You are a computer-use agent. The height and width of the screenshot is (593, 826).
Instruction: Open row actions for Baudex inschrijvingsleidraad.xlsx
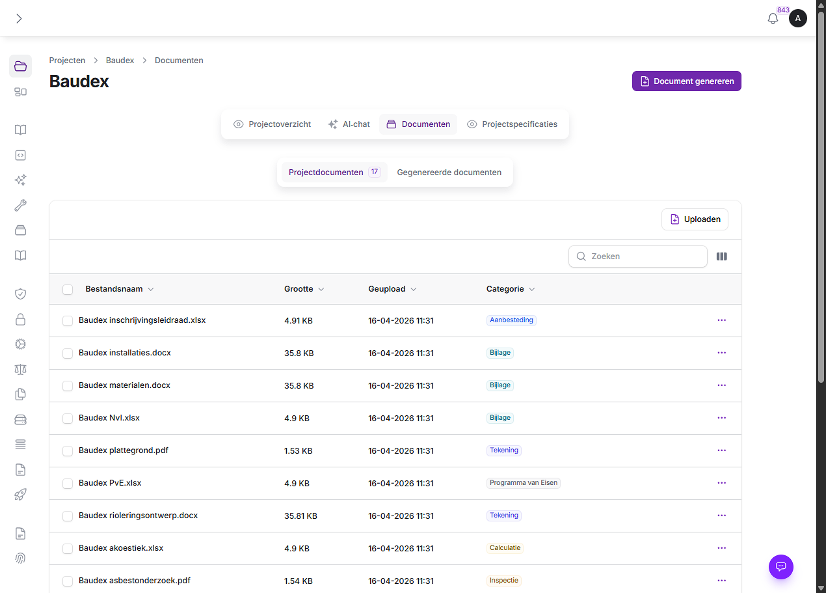(x=721, y=320)
